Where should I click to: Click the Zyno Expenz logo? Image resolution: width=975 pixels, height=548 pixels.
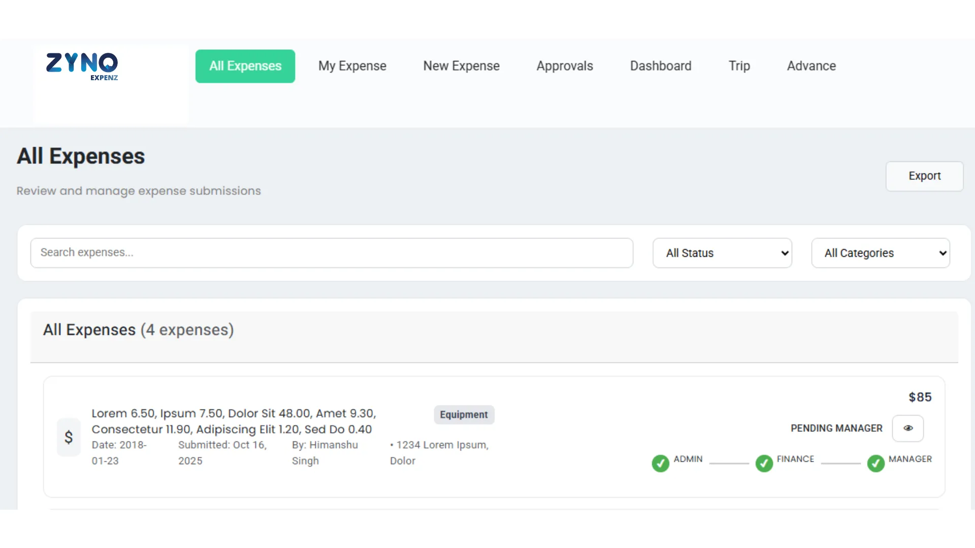point(82,66)
